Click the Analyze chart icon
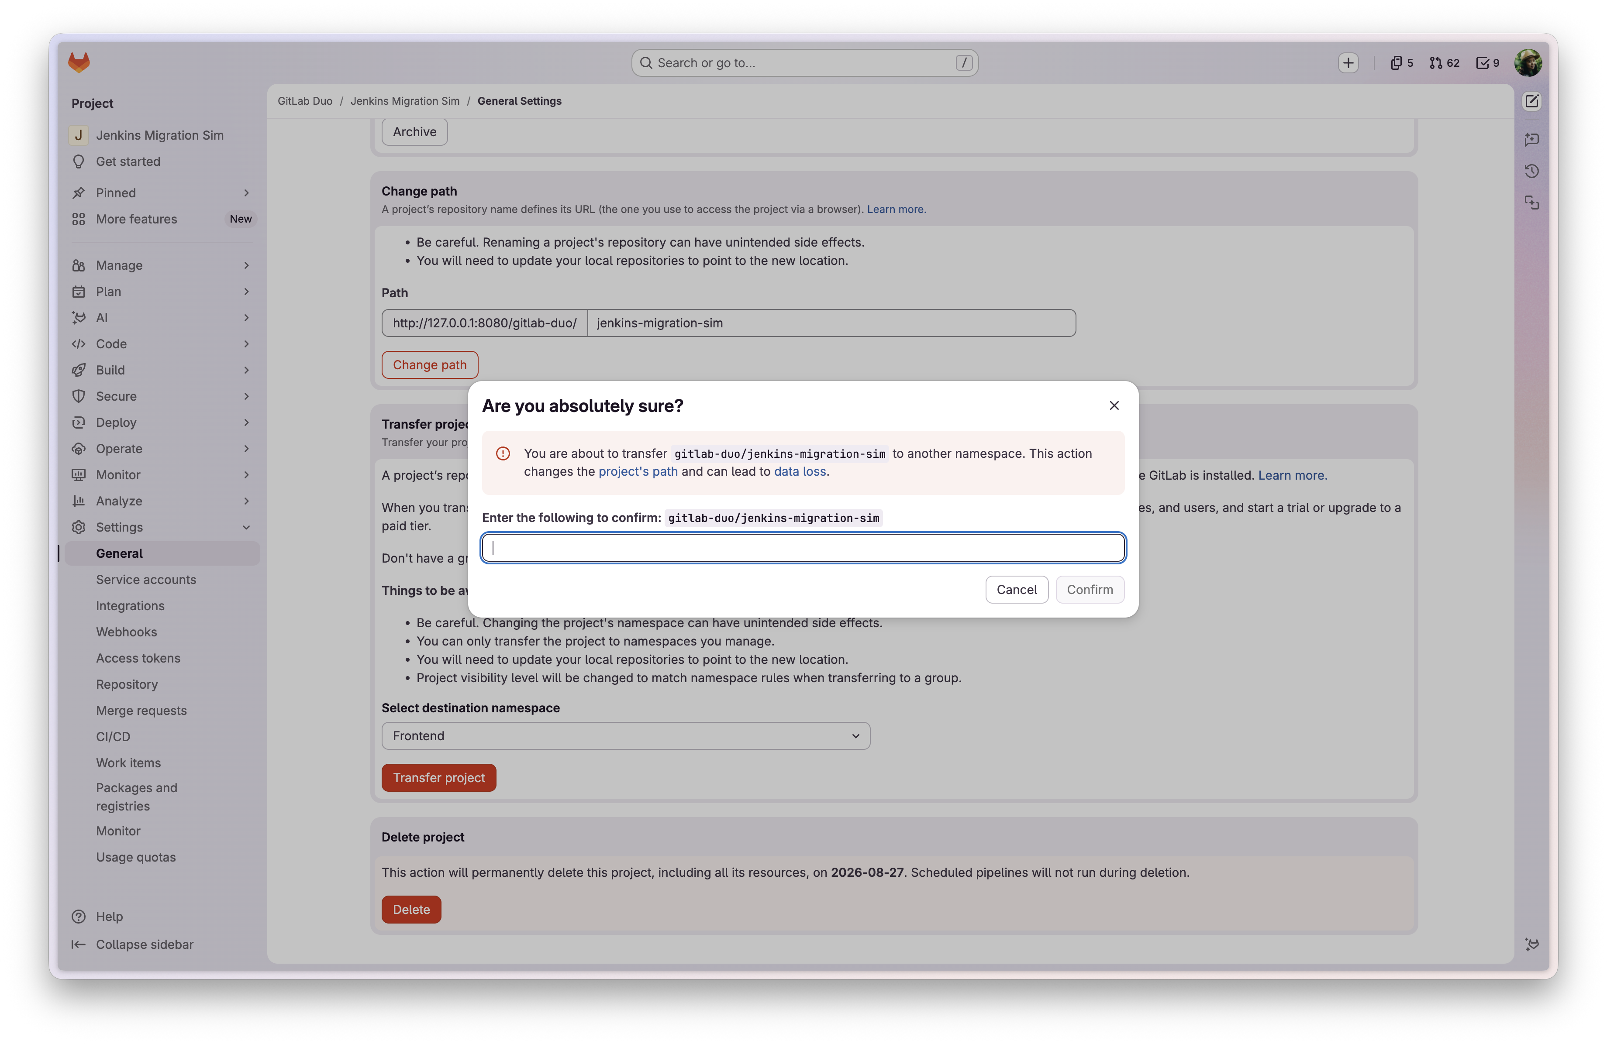Viewport: 1607px width, 1044px height. (x=78, y=501)
